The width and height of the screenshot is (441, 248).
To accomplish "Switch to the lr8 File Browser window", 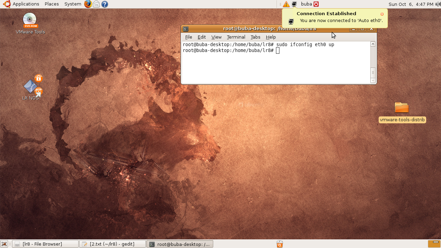I will tap(45, 244).
